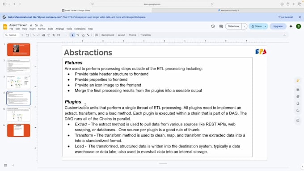
Task: Activate the paint format tool
Action: pos(49,35)
